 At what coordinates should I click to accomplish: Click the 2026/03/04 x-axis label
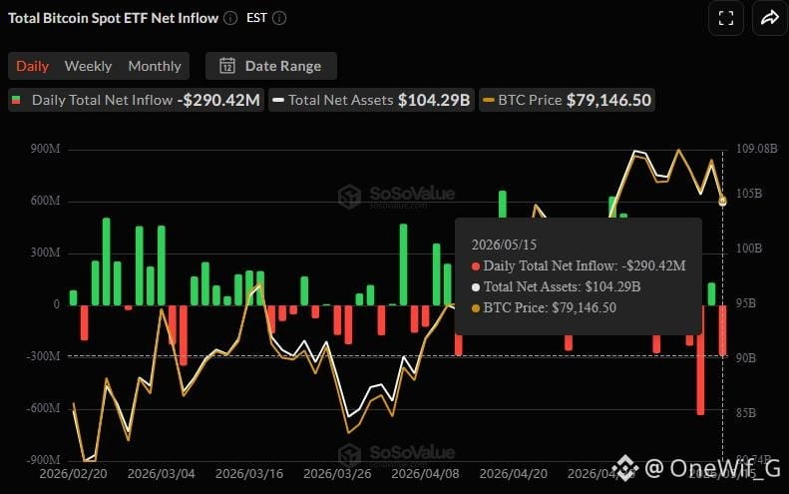click(161, 474)
